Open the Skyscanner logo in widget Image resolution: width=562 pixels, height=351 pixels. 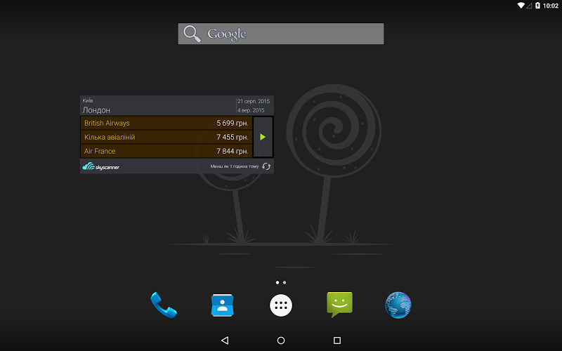(100, 166)
